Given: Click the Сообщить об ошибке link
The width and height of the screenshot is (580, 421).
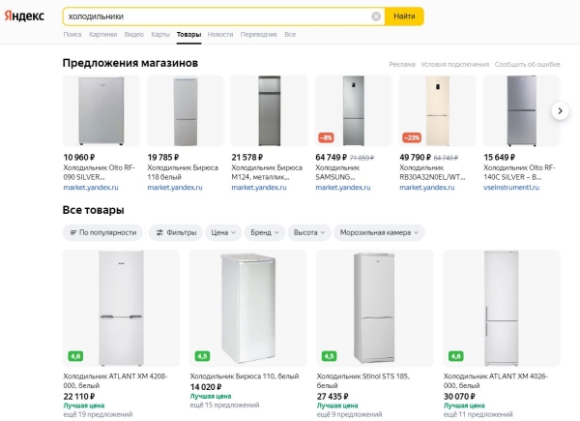Looking at the screenshot, I should coord(527,65).
